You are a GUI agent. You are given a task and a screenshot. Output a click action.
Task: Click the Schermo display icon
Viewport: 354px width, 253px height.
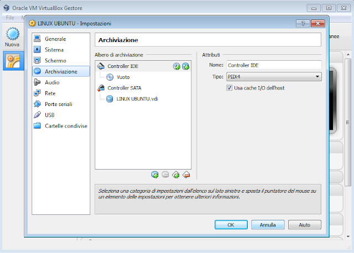pos(37,60)
